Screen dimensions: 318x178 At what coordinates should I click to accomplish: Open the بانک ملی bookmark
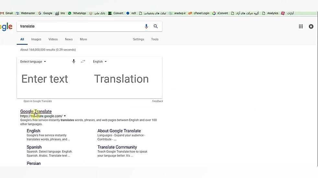tap(97, 13)
